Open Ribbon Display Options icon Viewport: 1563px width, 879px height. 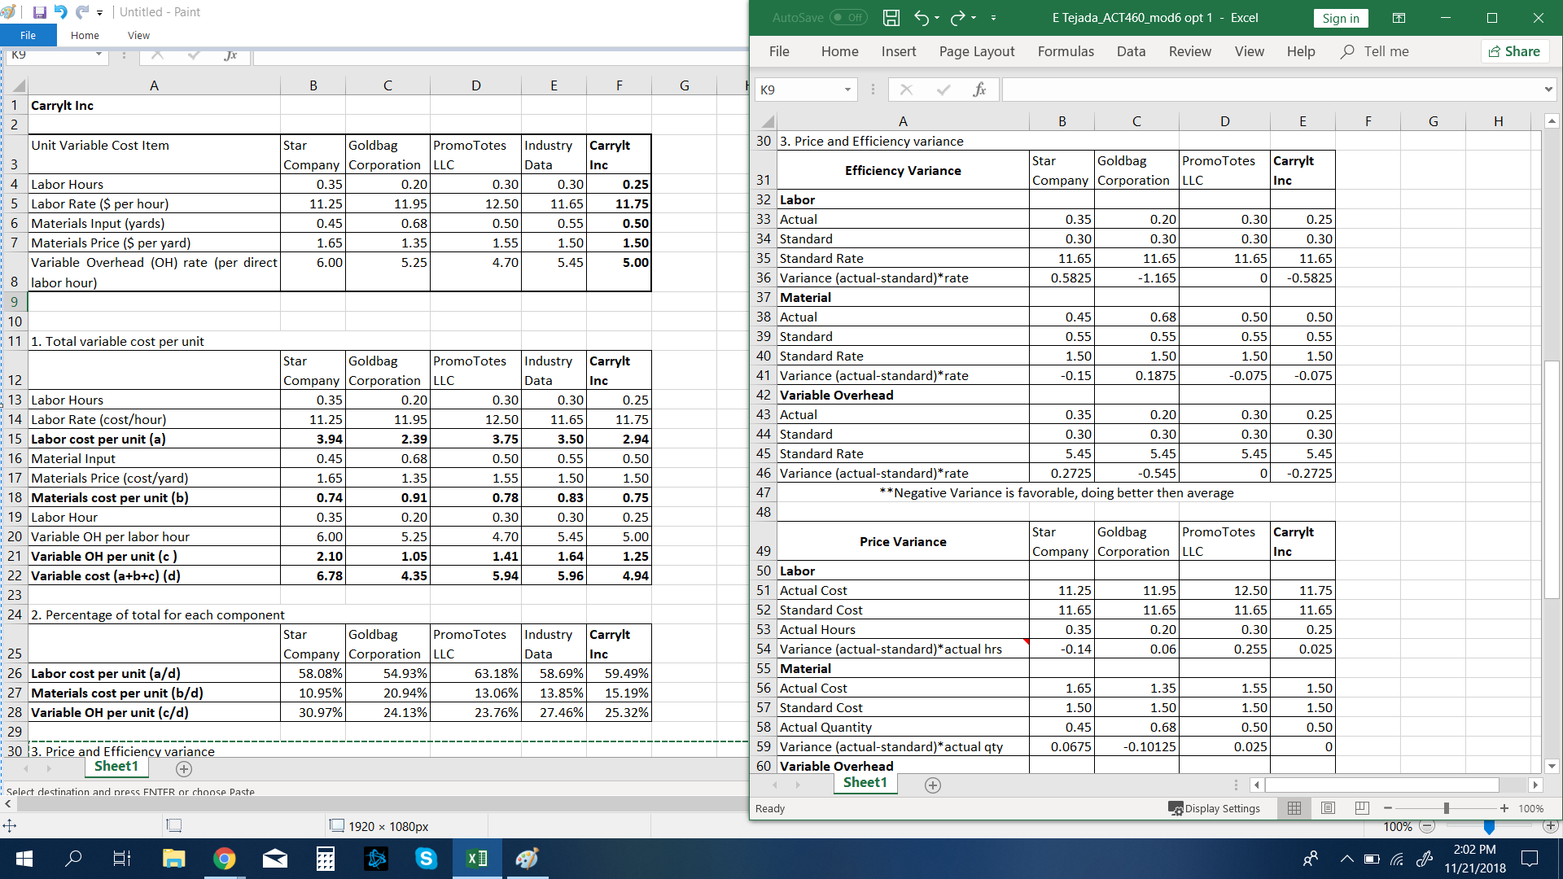[1399, 18]
